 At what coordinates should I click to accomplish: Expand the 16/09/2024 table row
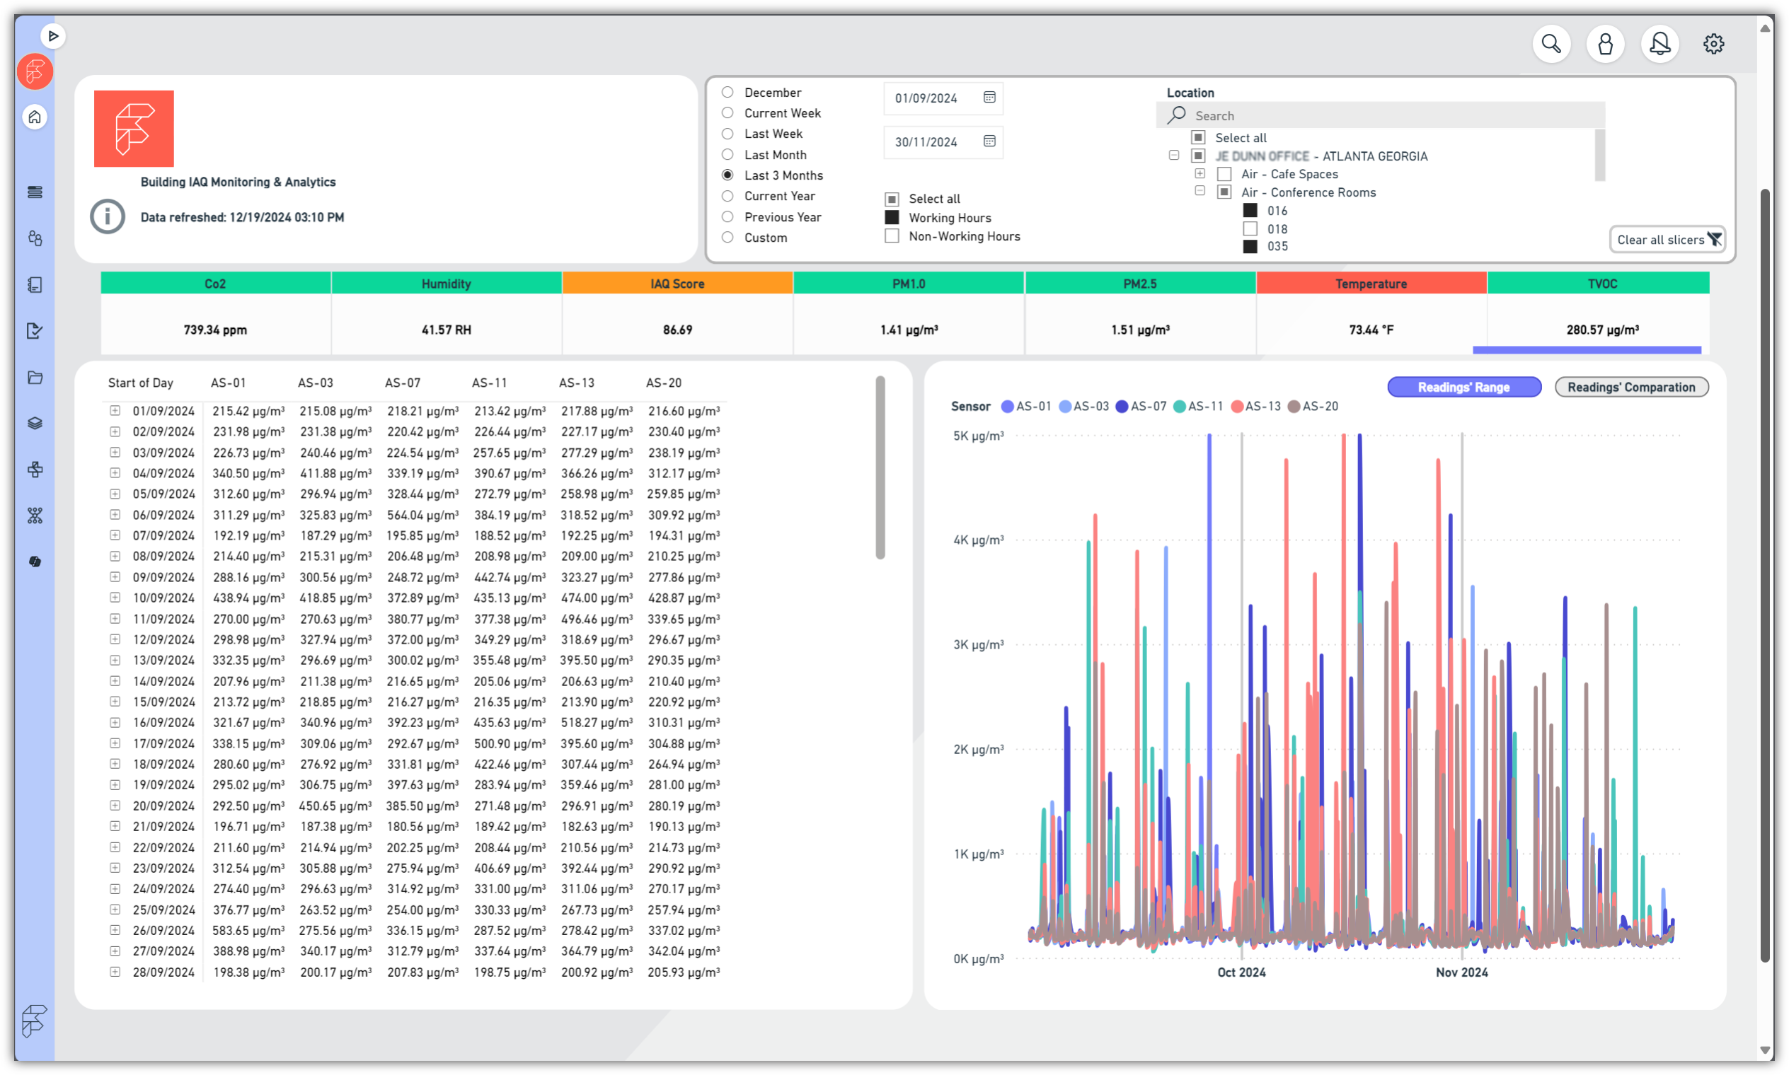(115, 722)
